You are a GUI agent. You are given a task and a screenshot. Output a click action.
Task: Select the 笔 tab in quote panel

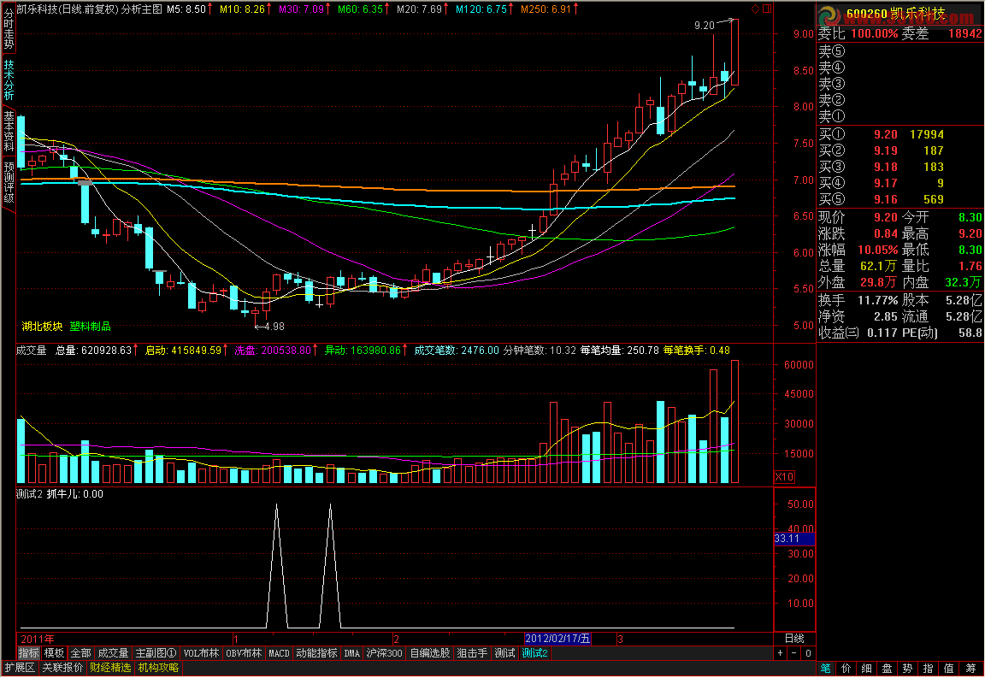[x=825, y=669]
